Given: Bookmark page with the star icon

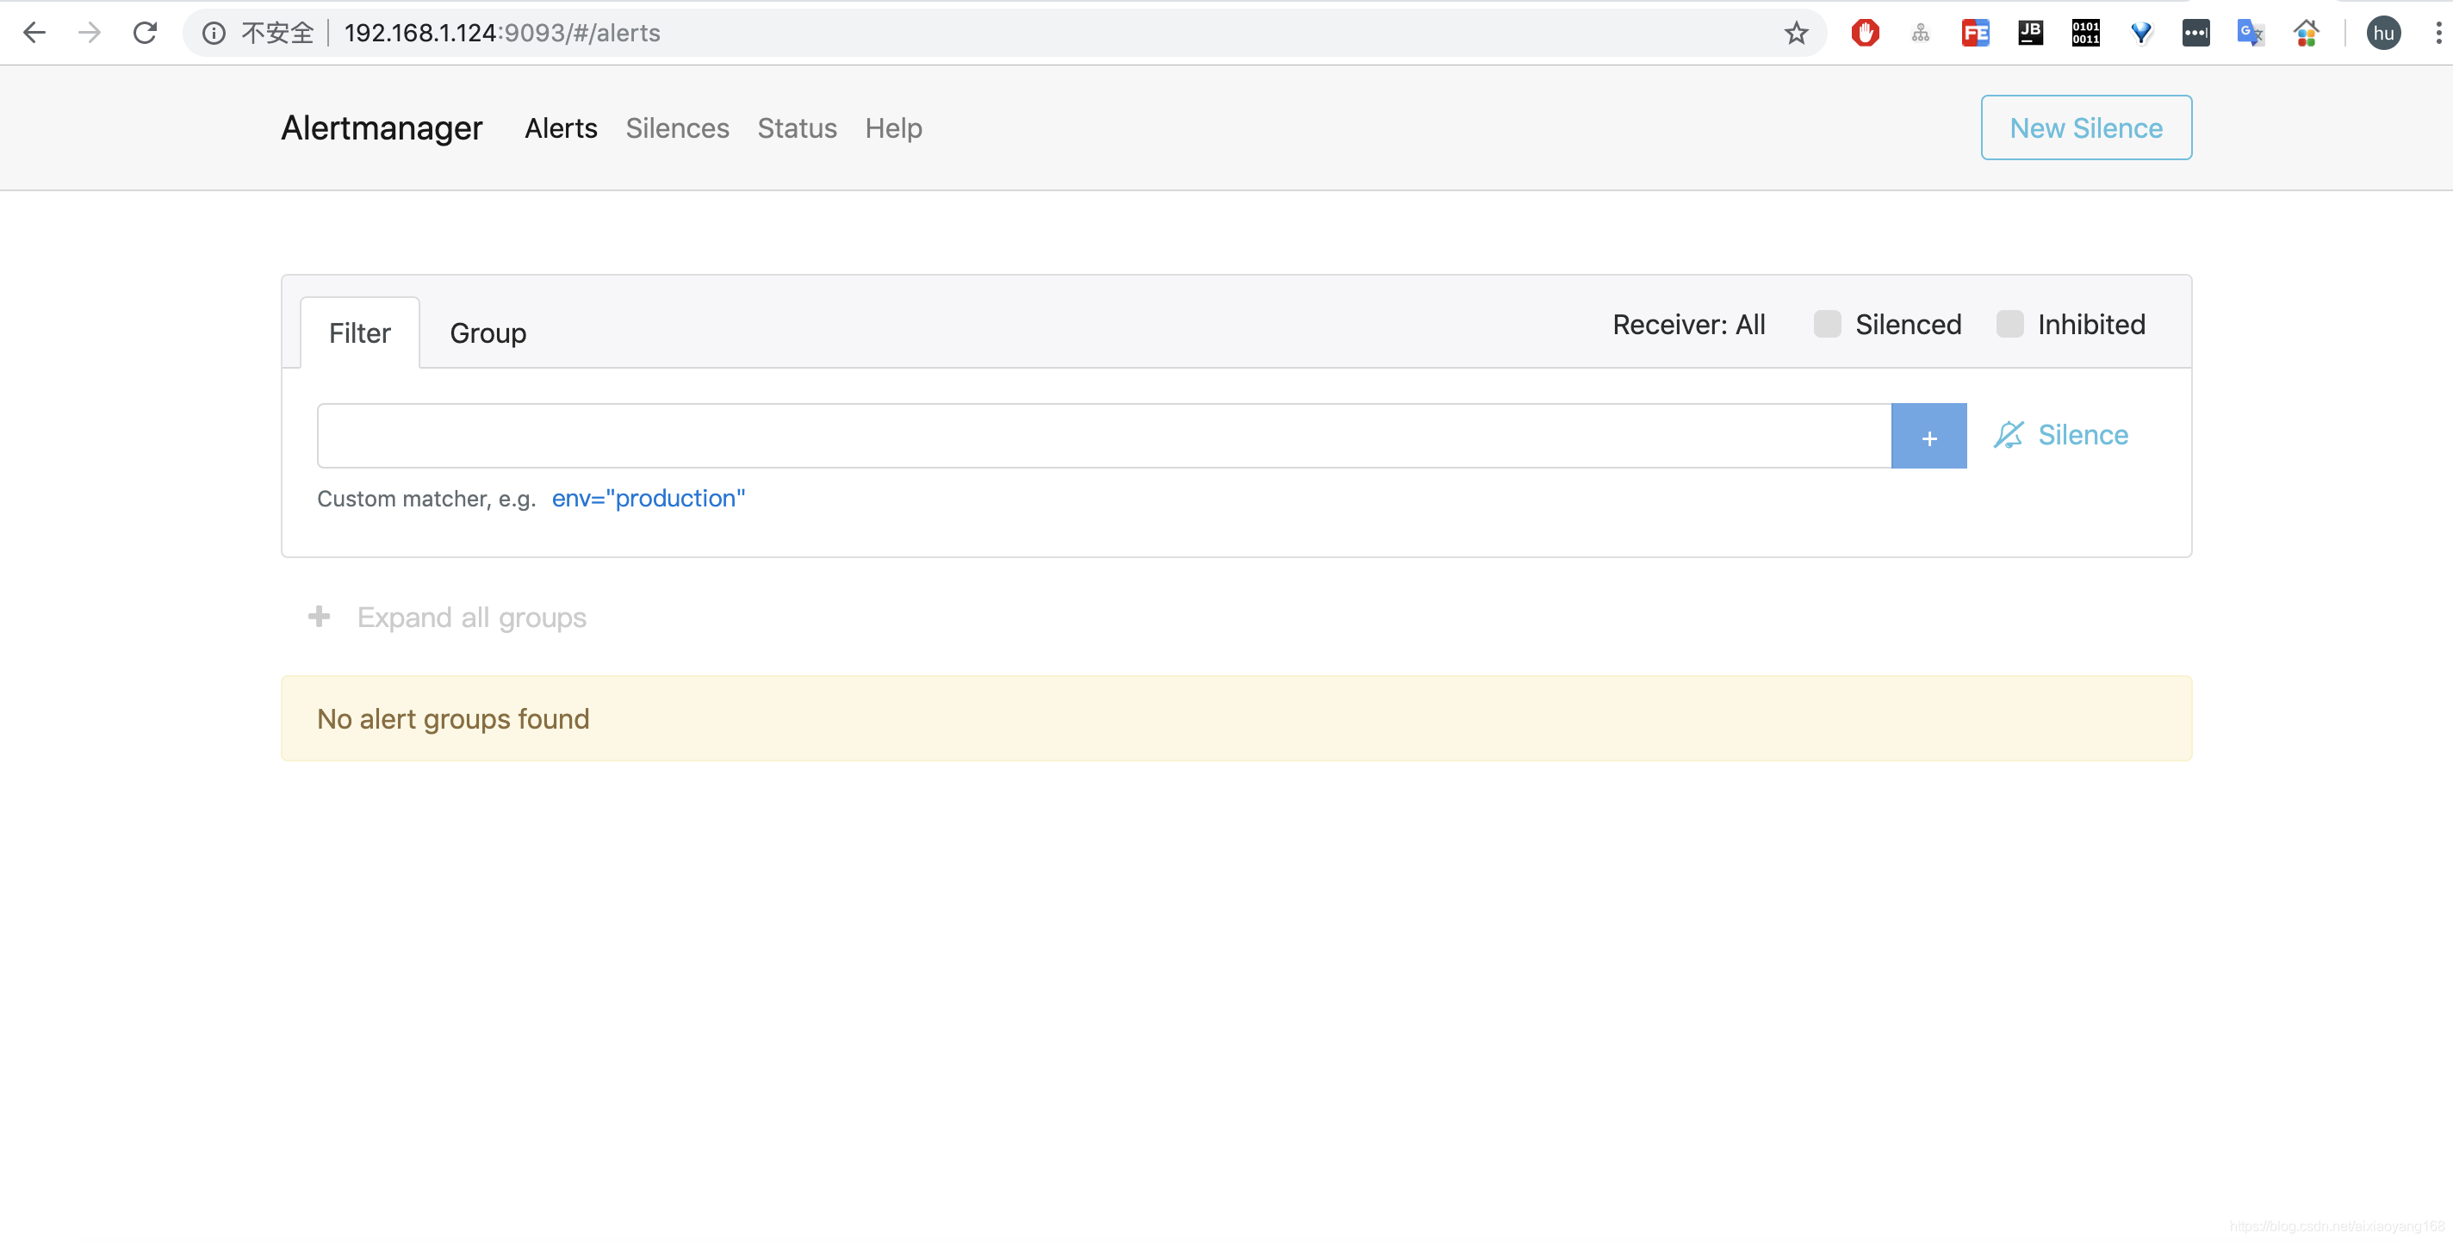Looking at the screenshot, I should [1796, 34].
